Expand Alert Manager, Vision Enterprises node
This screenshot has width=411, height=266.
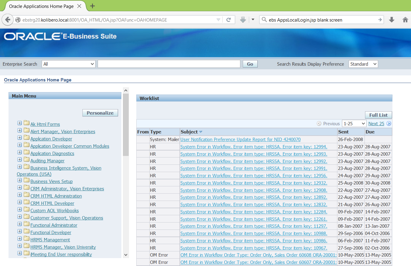[x=19, y=130]
